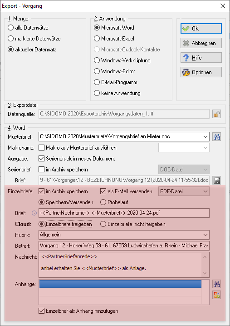The height and width of the screenshot is (326, 230).
Task: Expand the Rubrik Allgemein dropdown
Action: pos(206,235)
